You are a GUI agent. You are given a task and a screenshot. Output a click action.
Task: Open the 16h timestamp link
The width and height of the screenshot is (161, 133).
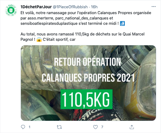point(94,7)
